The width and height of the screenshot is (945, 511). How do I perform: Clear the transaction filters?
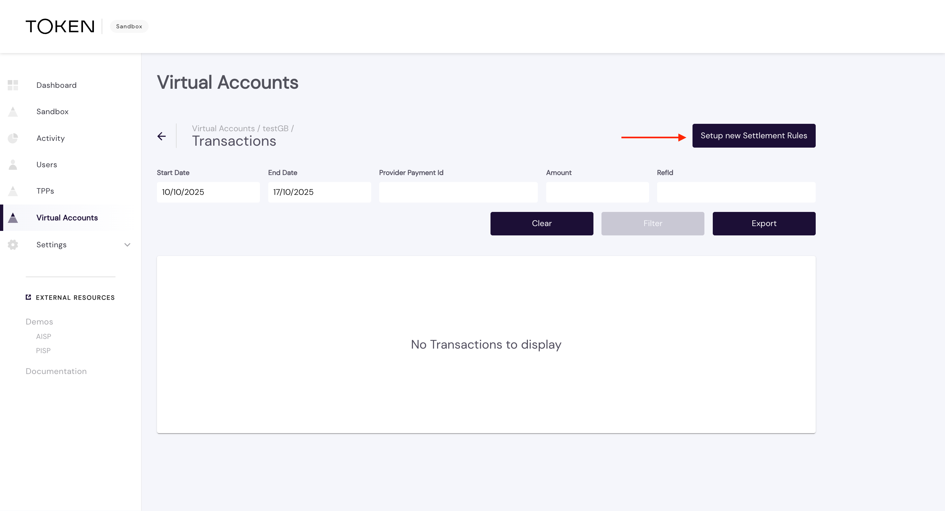[541, 224]
